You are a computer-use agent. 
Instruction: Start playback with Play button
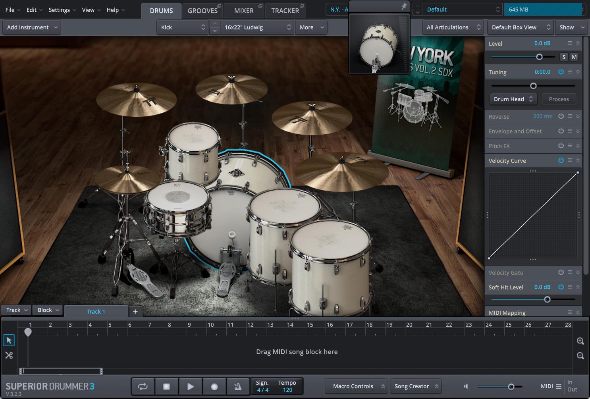[190, 386]
